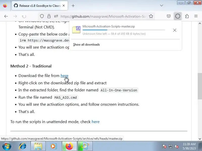The height and width of the screenshot is (151, 202).
Task: Open the Windows-flag program taskbar button
Action: point(85,146)
